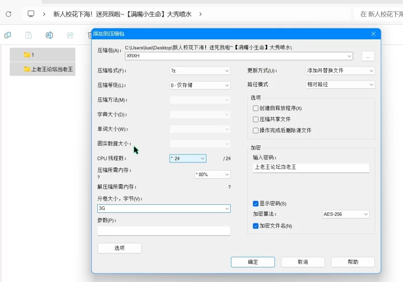The height and width of the screenshot is (282, 403).
Task: Open the 分卷大小 dropdown showing 3G
Action: (164, 208)
